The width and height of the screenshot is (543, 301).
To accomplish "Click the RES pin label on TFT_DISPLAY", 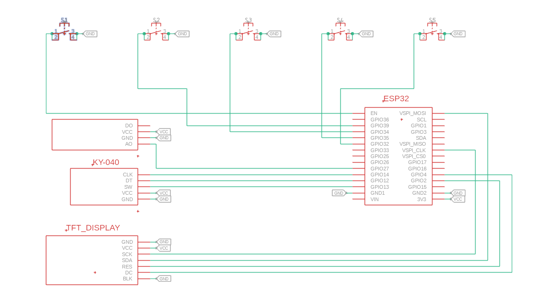I will coord(127,267).
